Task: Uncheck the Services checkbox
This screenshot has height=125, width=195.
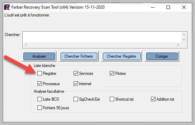Action: point(76,73)
